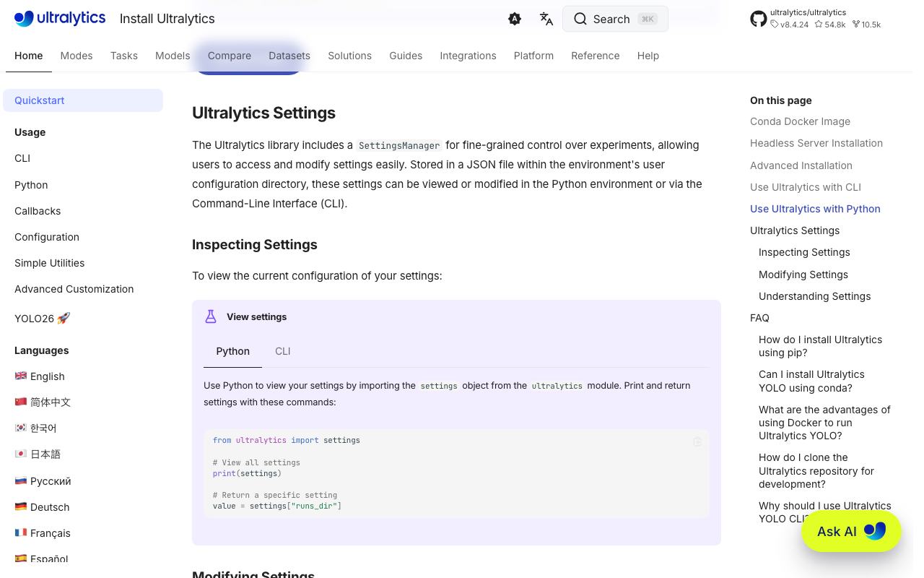Navigate to Quickstart in the sidebar
Viewport: 924px width, 578px height.
click(39, 100)
